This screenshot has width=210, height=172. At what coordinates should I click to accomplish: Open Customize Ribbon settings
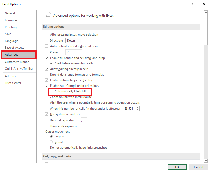[x=17, y=62]
